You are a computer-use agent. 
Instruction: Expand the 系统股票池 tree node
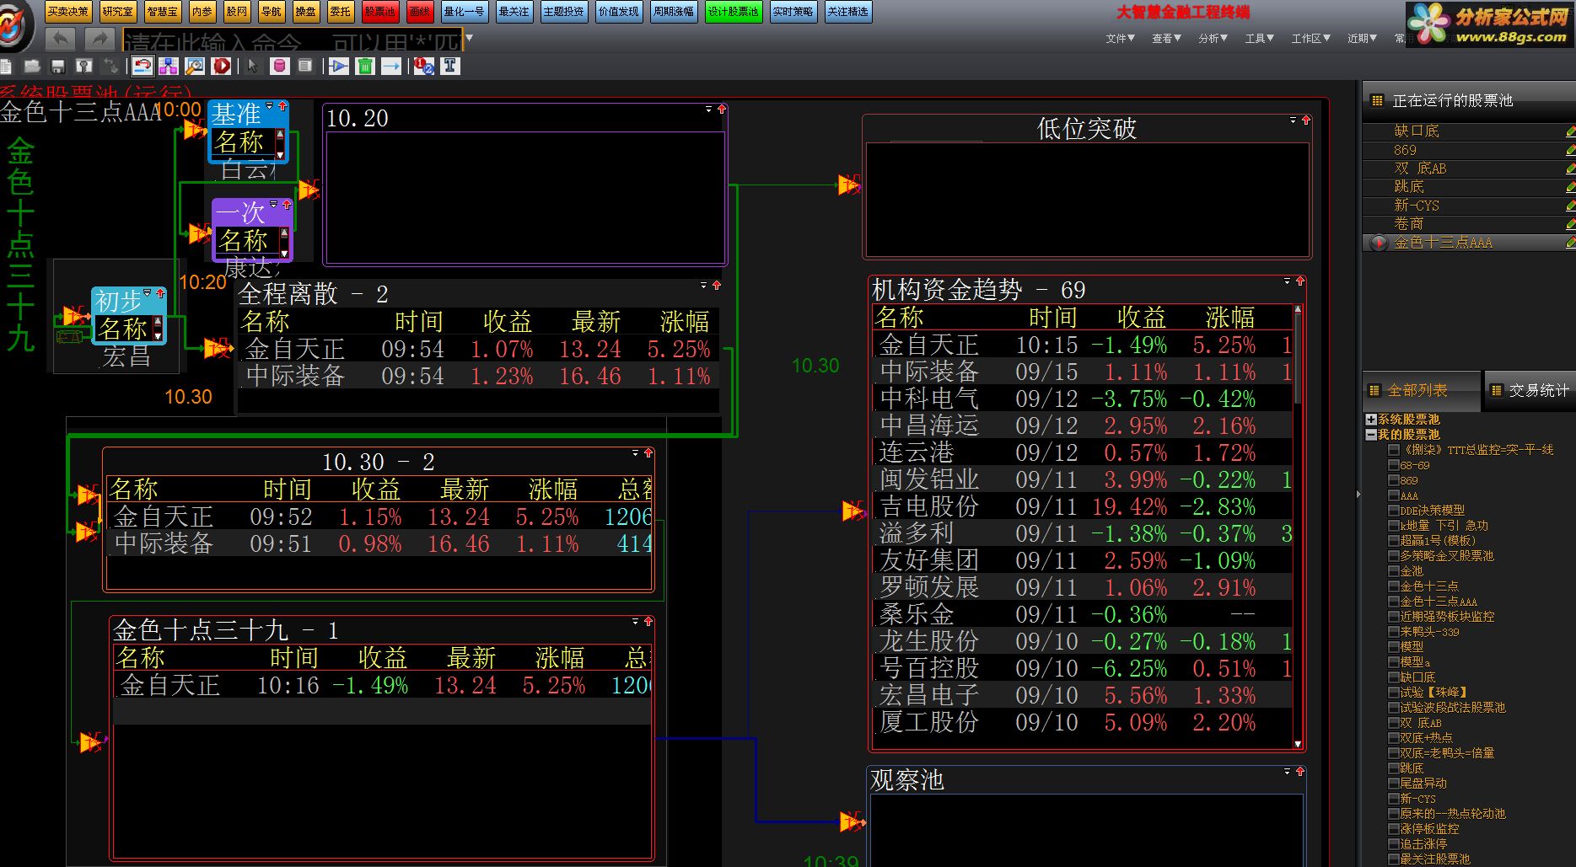(1371, 420)
